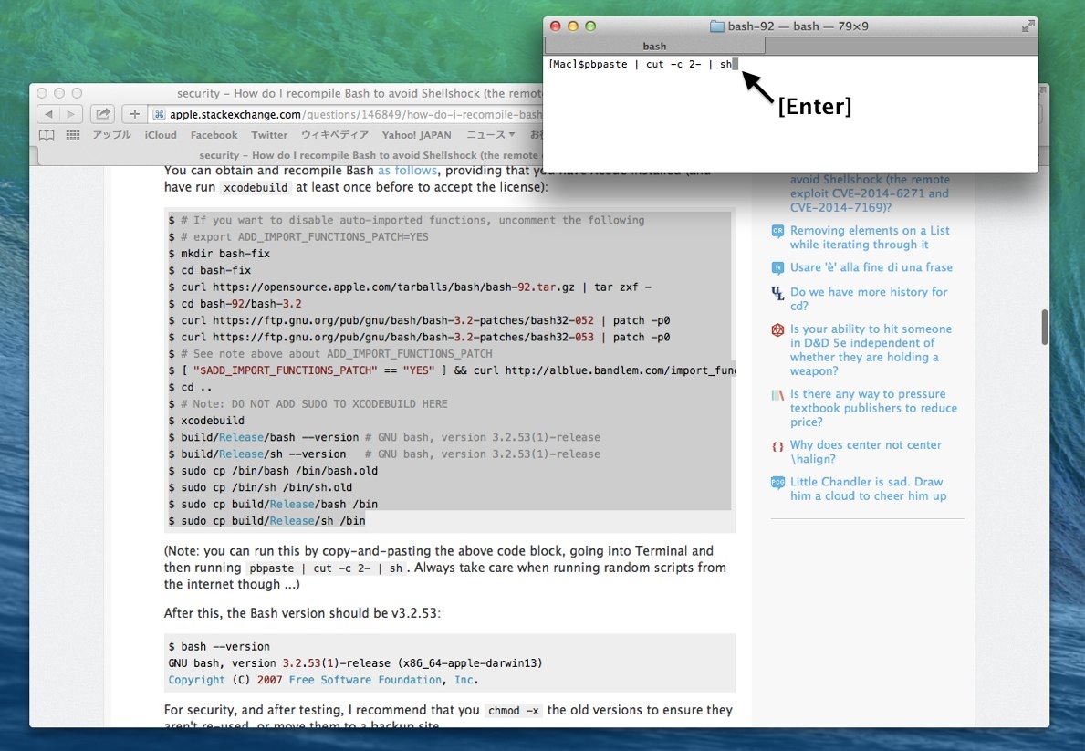Open Twitter bookmark
The width and height of the screenshot is (1085, 751).
tap(269, 135)
